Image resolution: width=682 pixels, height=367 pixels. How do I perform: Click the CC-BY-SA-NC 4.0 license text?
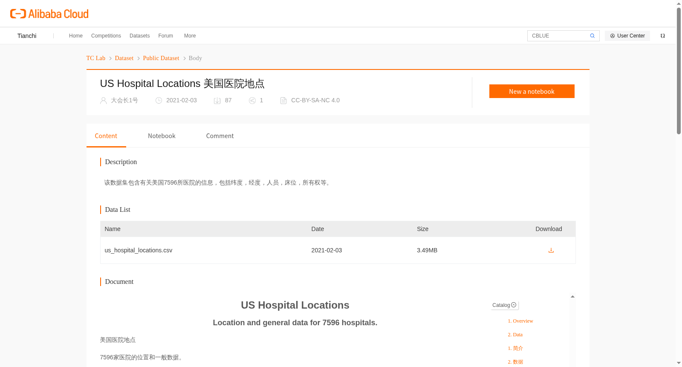coord(315,101)
